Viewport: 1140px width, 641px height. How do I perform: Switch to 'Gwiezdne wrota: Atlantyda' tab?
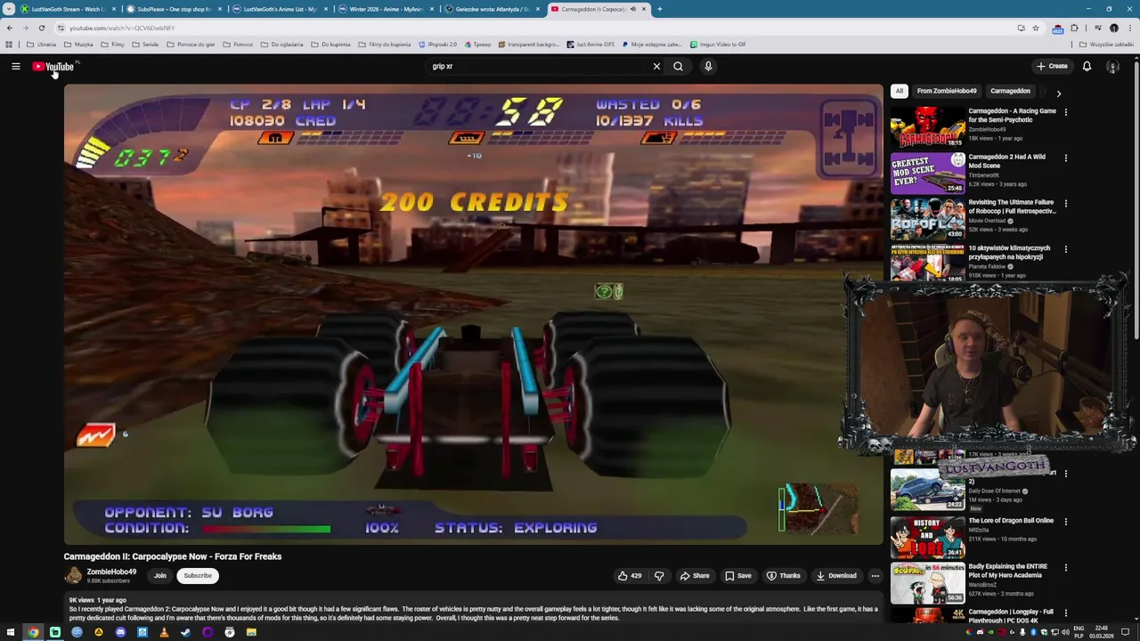(492, 9)
